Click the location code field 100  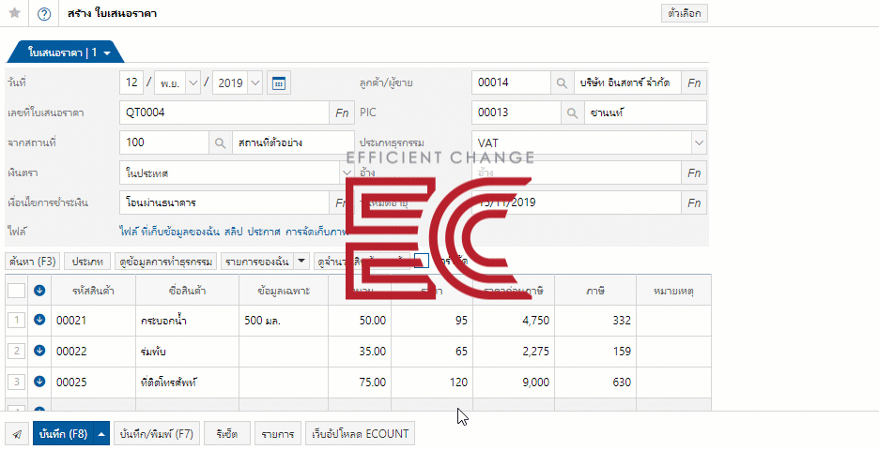(164, 142)
